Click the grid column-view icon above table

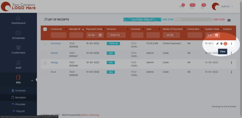pos(229,20)
